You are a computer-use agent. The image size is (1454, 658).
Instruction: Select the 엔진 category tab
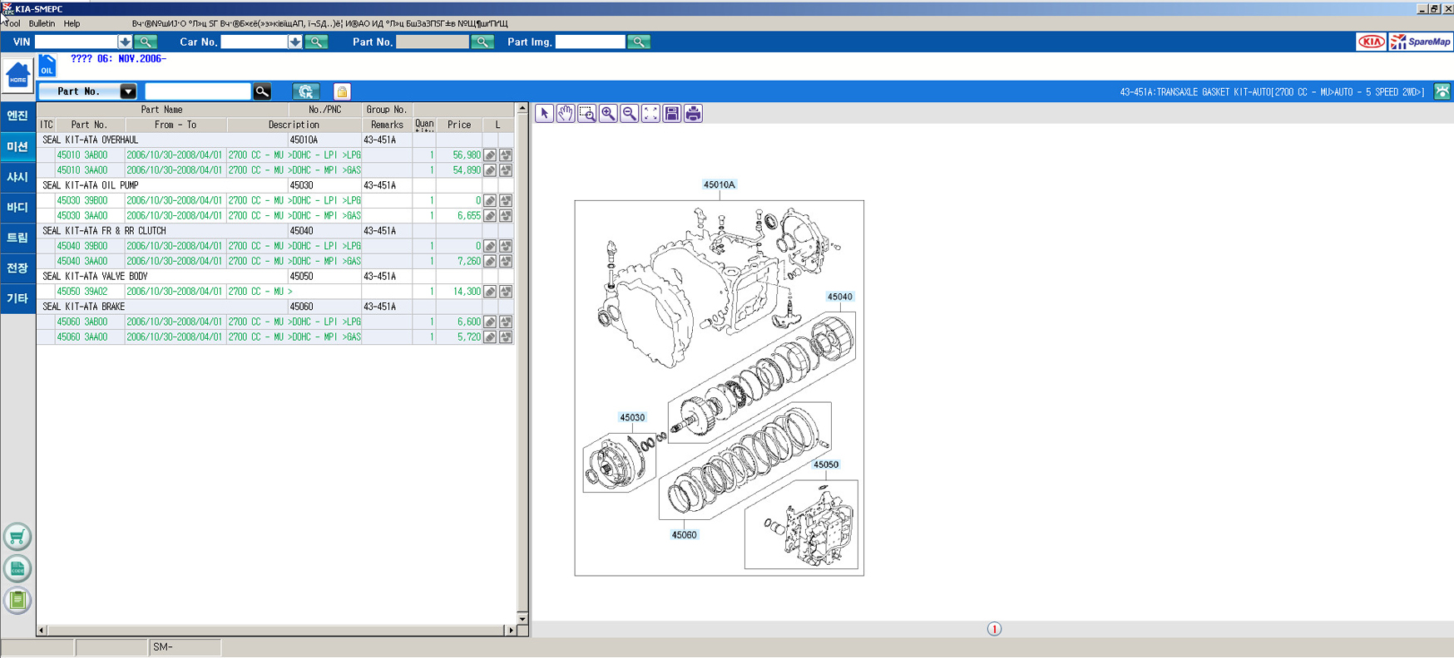pyautogui.click(x=17, y=116)
